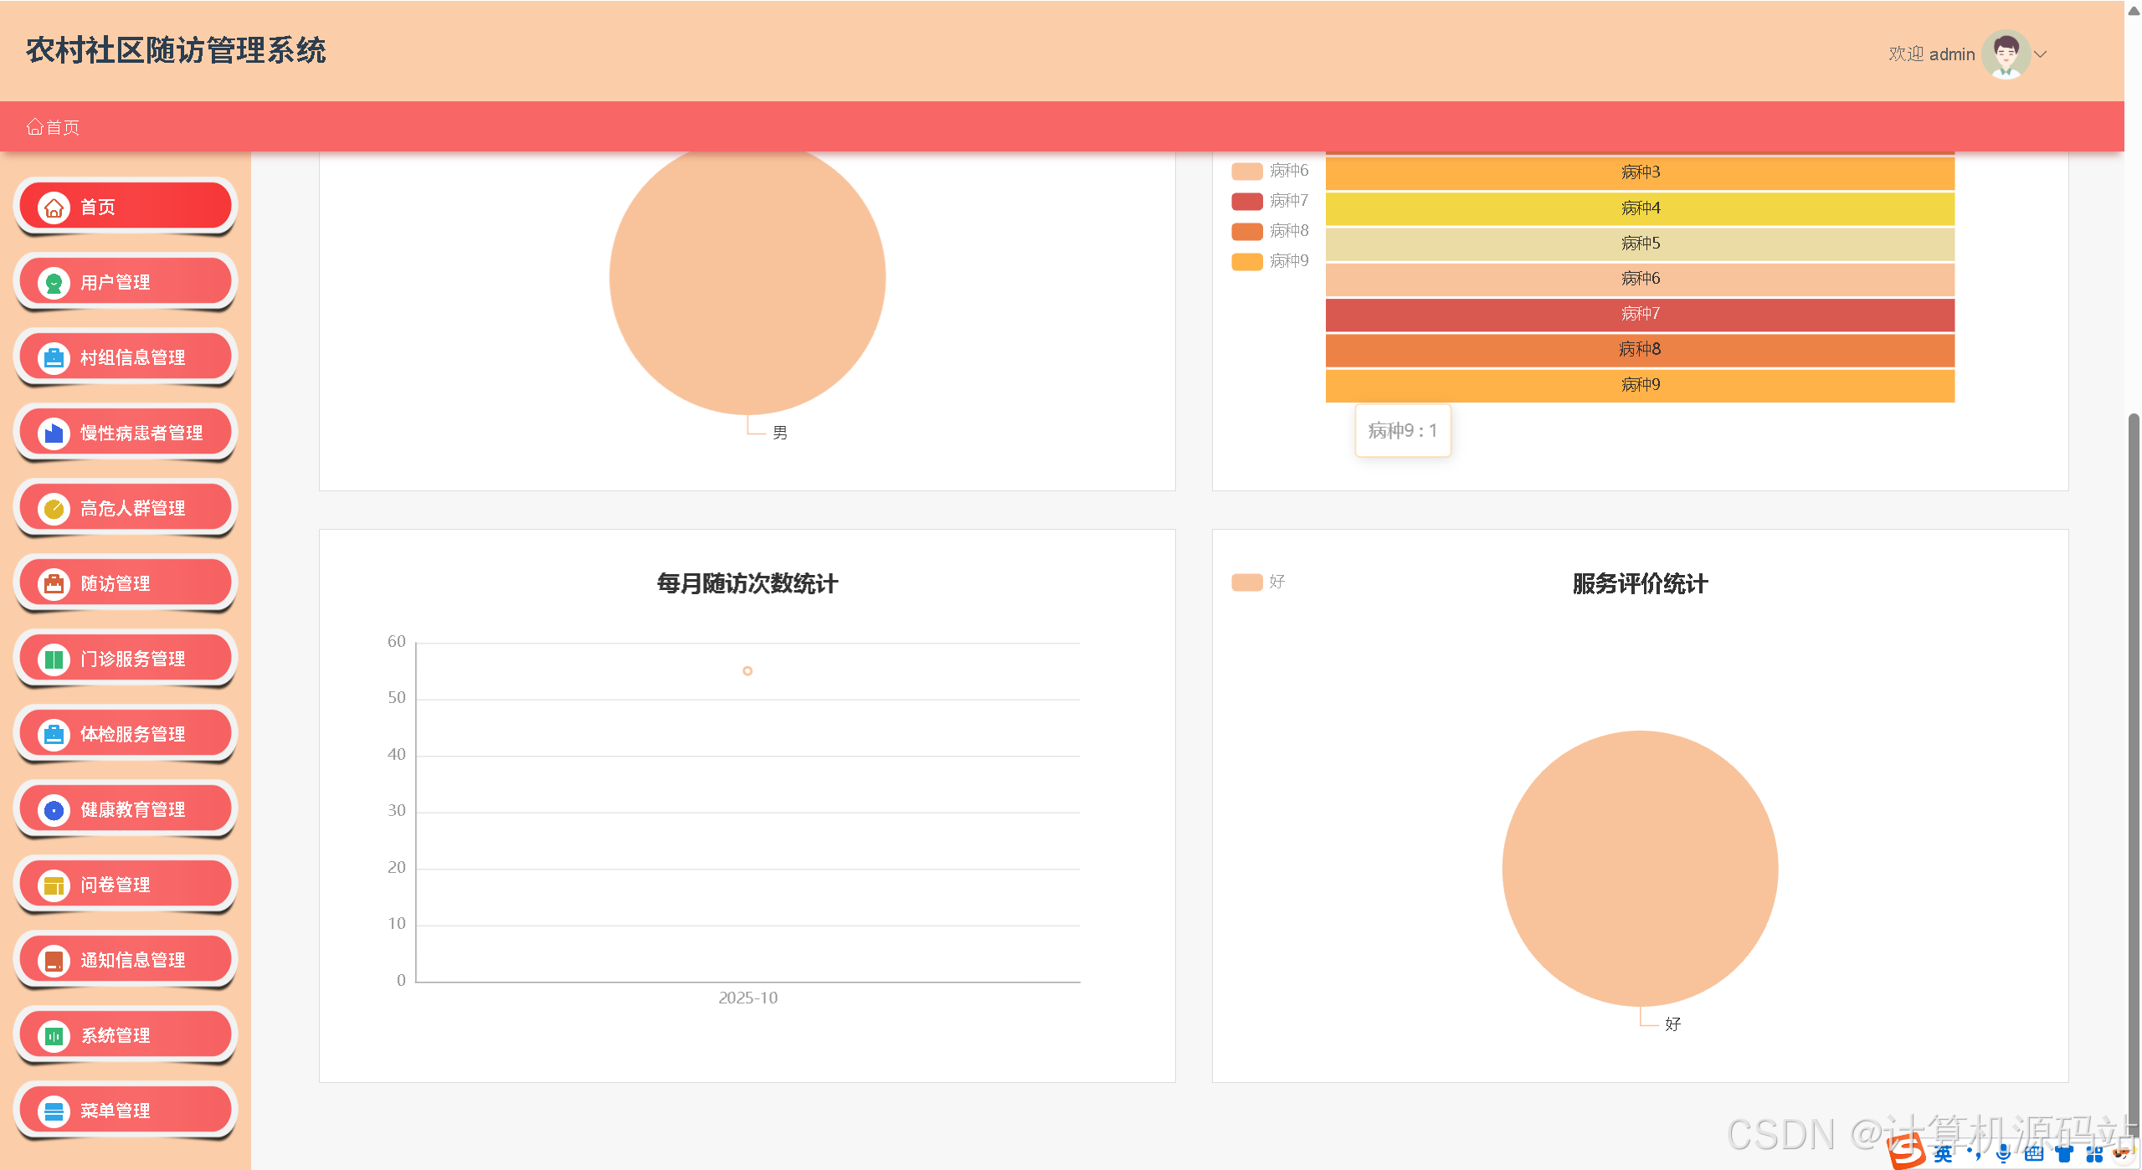Click the 农村社区随访管理系统 title
The height and width of the screenshot is (1170, 2142).
point(176,50)
